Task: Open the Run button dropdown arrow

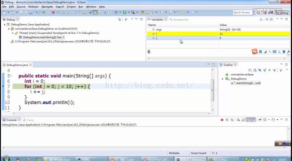Action: click(128, 13)
